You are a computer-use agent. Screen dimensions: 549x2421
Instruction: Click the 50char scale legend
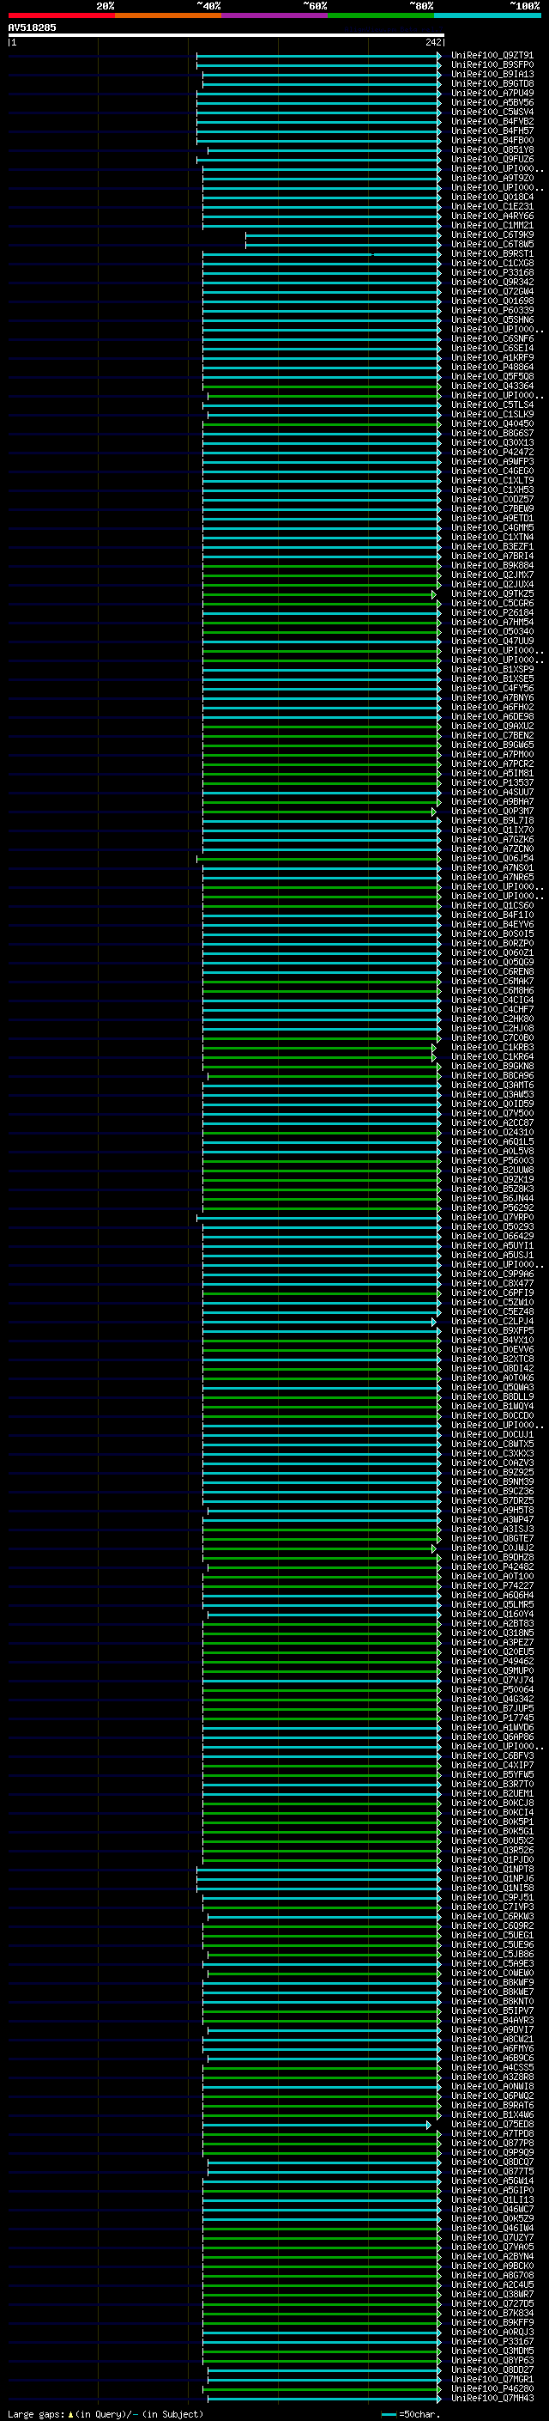(410, 2413)
